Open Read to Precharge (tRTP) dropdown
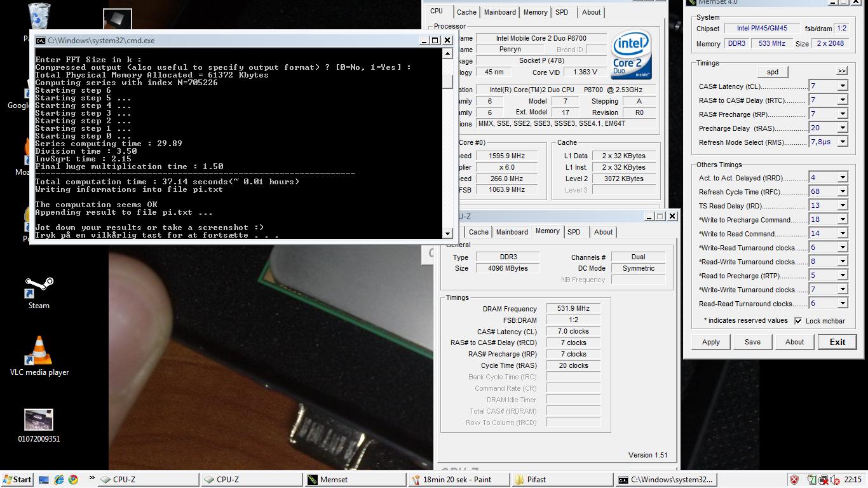 (x=842, y=275)
